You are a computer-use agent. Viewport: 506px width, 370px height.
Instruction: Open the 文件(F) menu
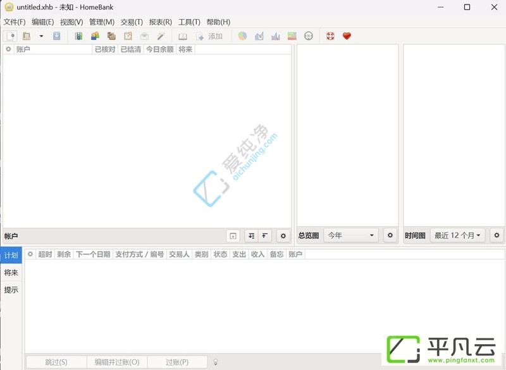(15, 22)
